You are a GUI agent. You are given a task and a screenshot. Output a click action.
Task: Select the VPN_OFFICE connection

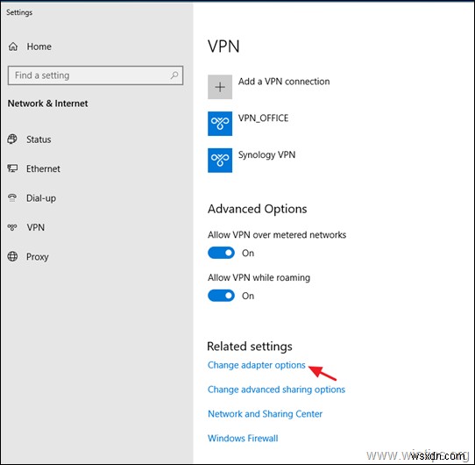coord(263,118)
